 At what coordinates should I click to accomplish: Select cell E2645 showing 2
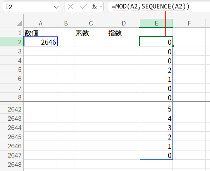[x=156, y=137]
